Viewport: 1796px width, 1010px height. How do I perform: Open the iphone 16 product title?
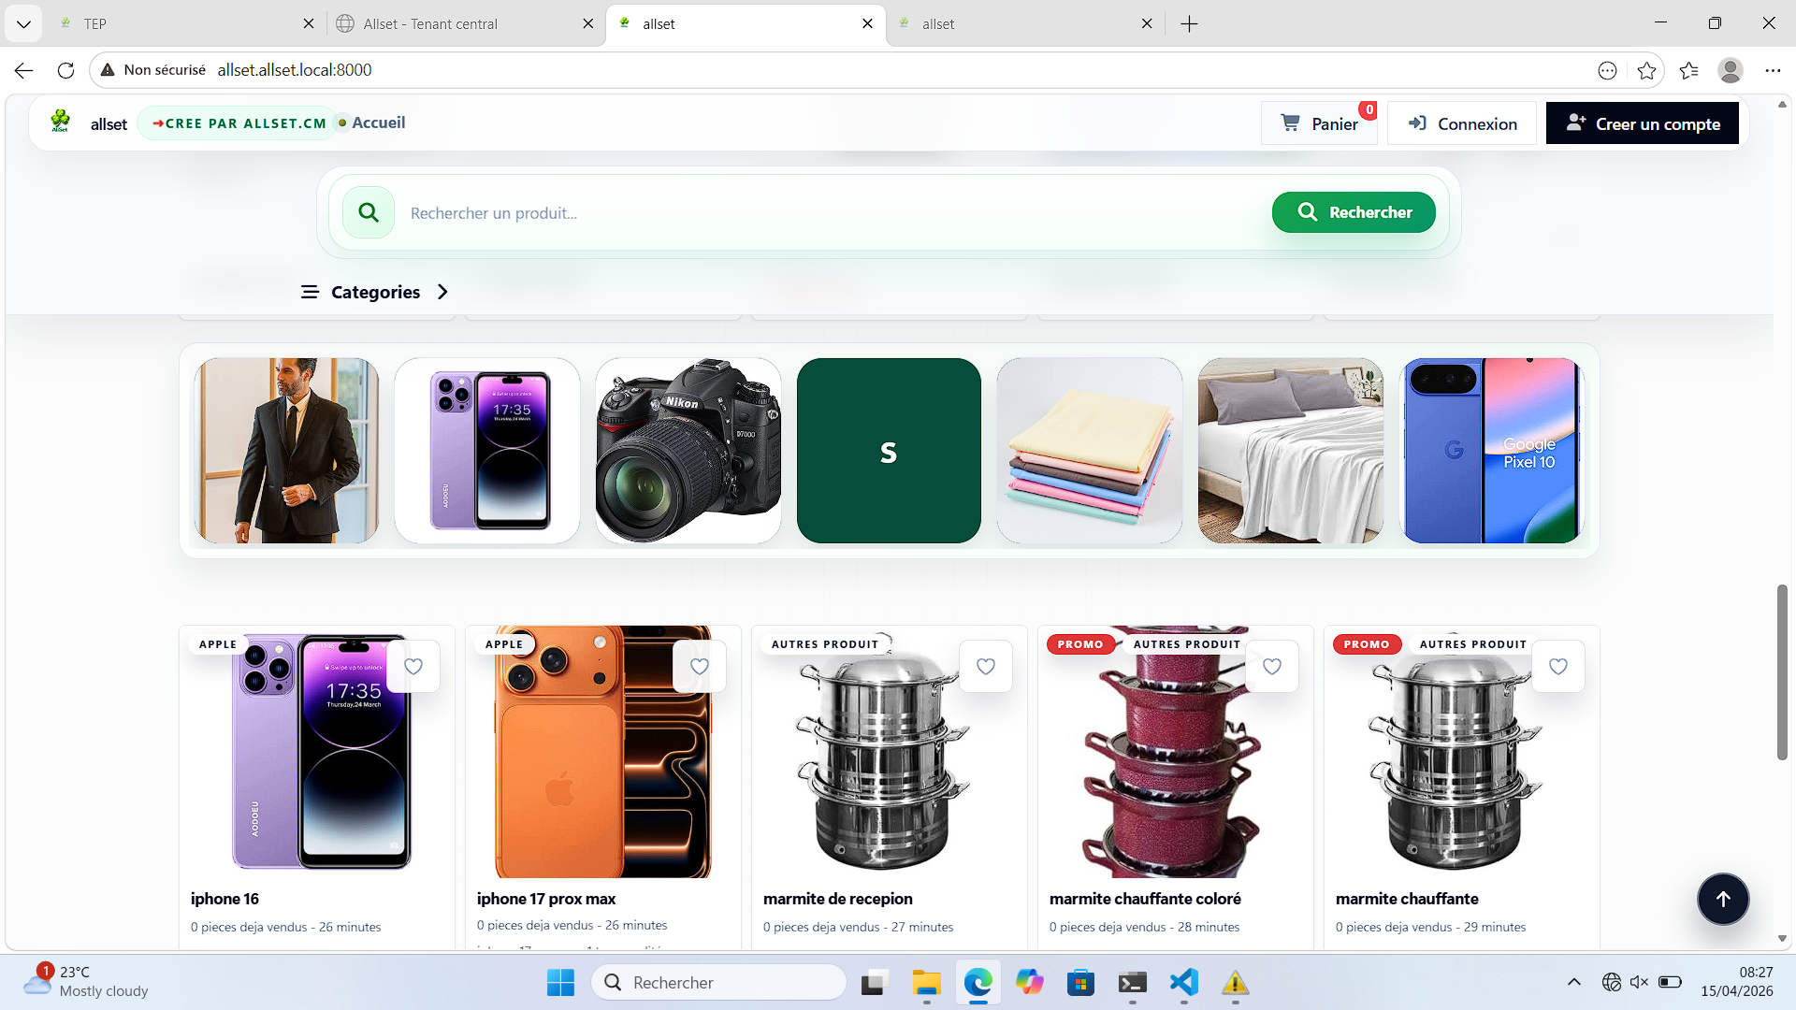point(224,899)
